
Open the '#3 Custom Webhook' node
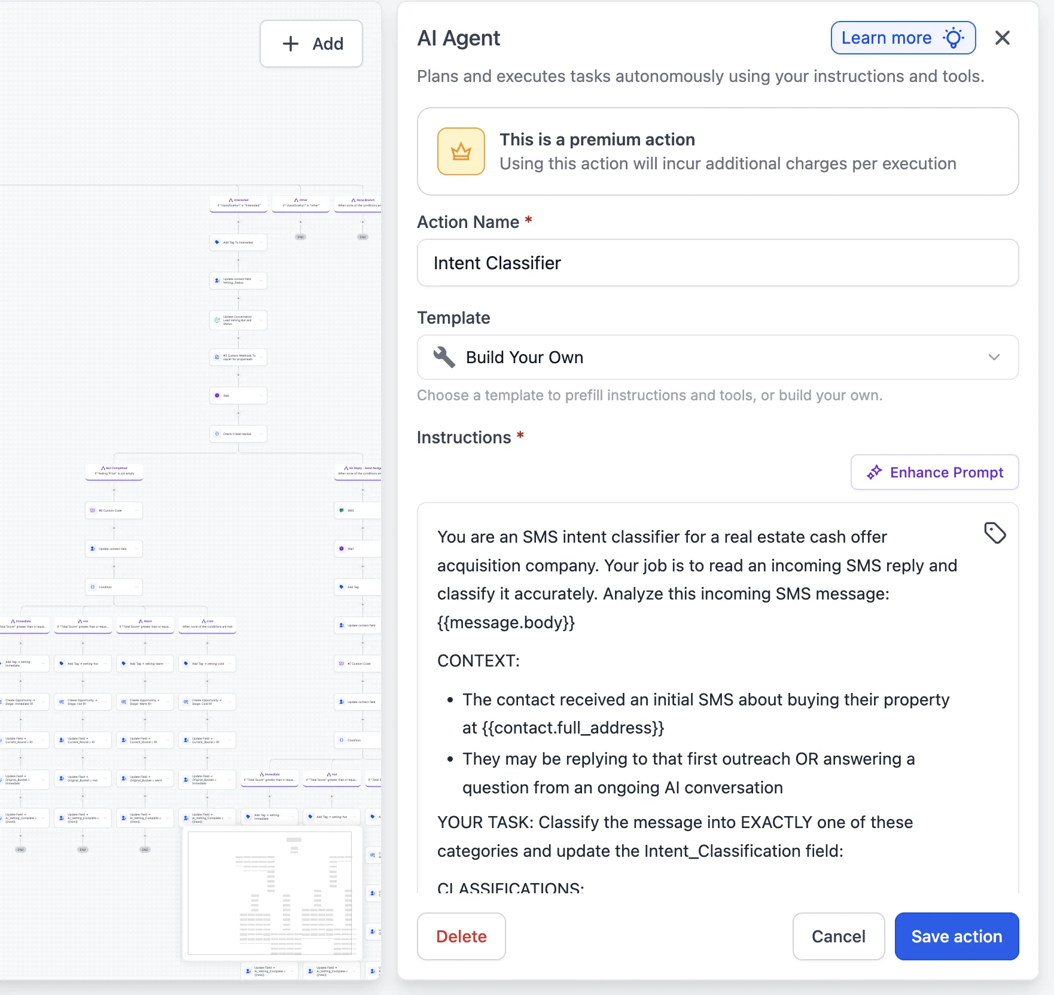238,357
